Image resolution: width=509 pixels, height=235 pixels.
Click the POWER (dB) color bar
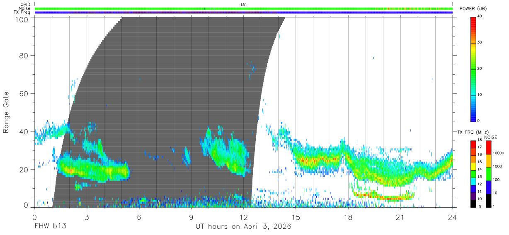point(473,69)
